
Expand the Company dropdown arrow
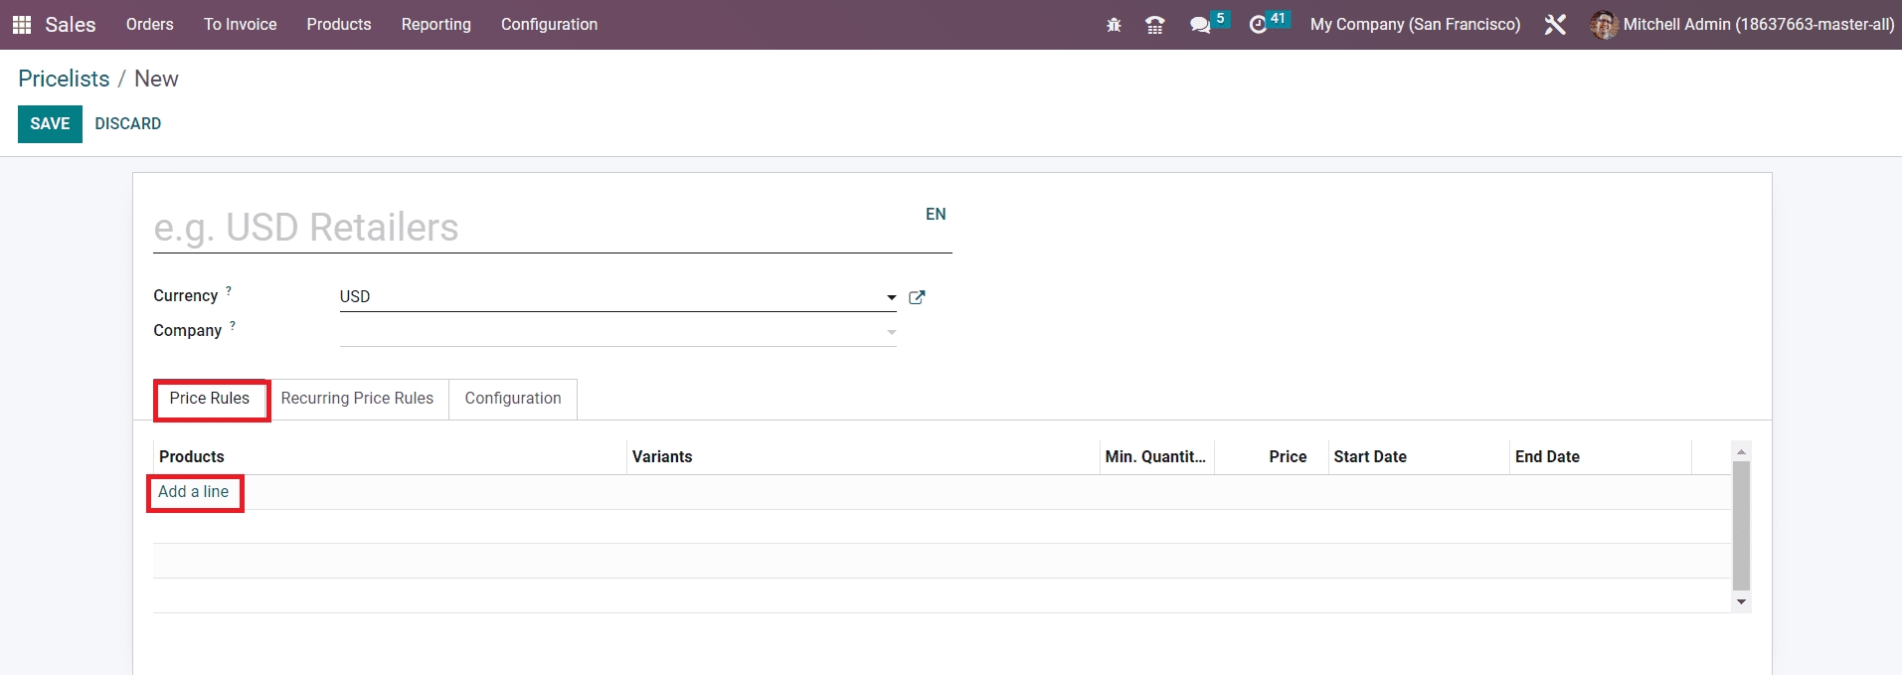(891, 332)
